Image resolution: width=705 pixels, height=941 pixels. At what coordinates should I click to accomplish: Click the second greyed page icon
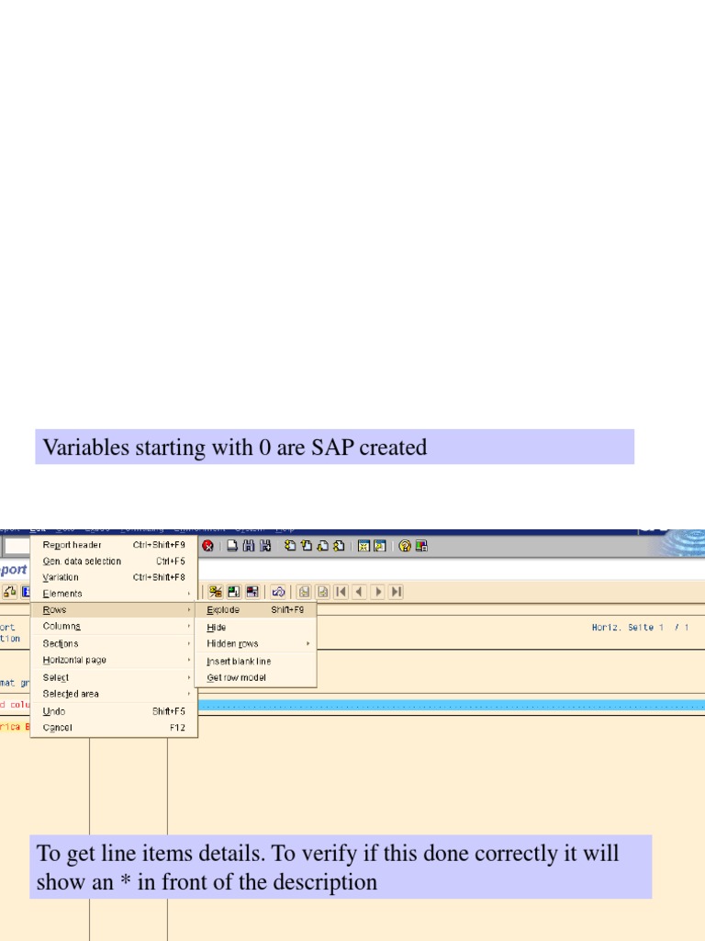point(322,592)
